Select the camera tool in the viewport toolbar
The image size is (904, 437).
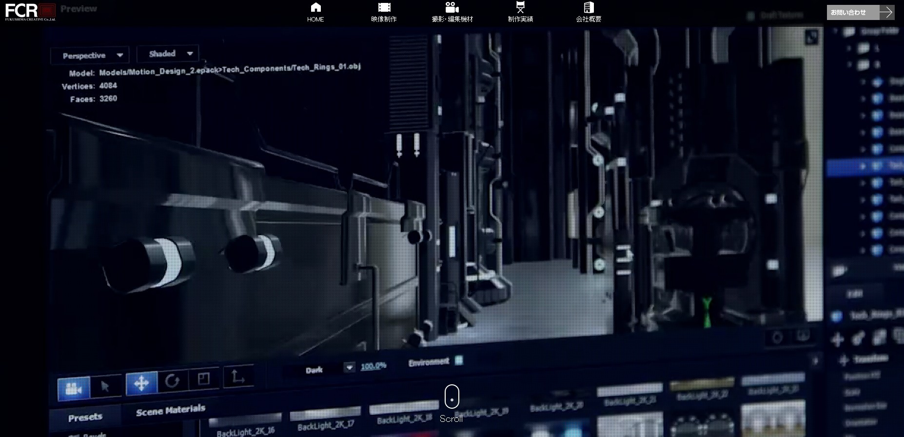pyautogui.click(x=74, y=388)
